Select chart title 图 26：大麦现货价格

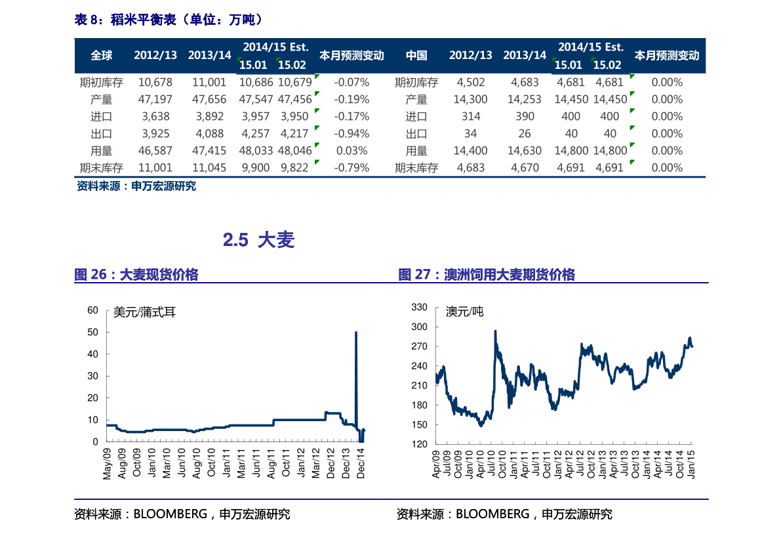click(x=136, y=275)
